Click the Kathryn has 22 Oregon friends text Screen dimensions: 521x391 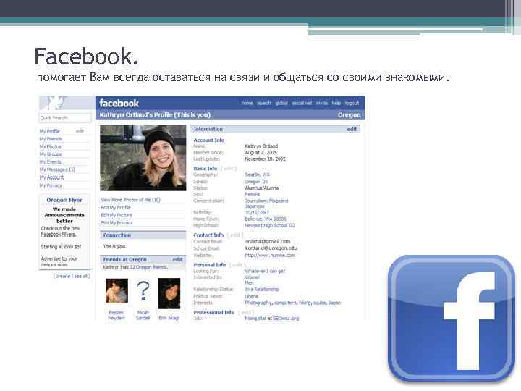pyautogui.click(x=135, y=267)
